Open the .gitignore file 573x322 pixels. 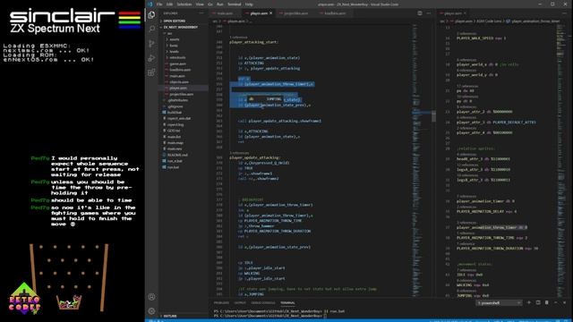[184, 106]
